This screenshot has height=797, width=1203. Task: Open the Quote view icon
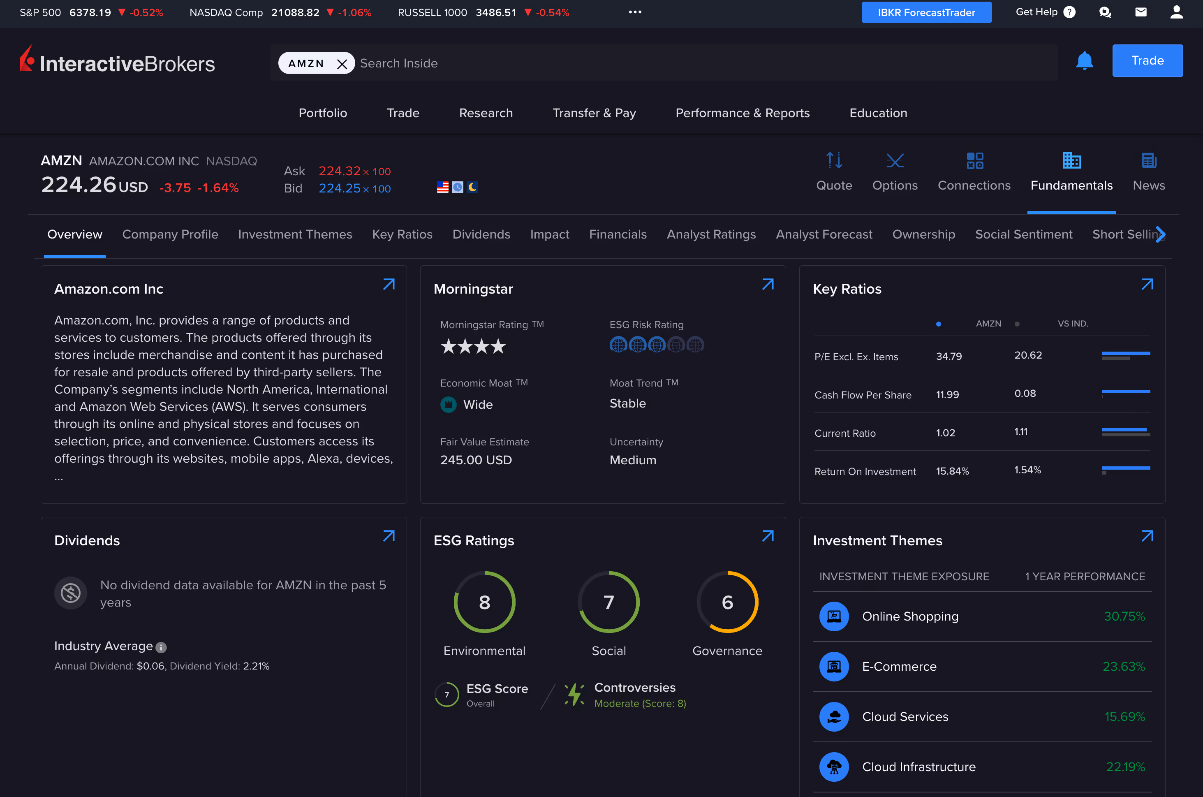[x=834, y=161]
